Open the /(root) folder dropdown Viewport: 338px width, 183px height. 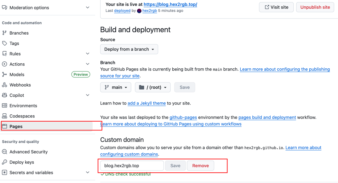pyautogui.click(x=152, y=87)
